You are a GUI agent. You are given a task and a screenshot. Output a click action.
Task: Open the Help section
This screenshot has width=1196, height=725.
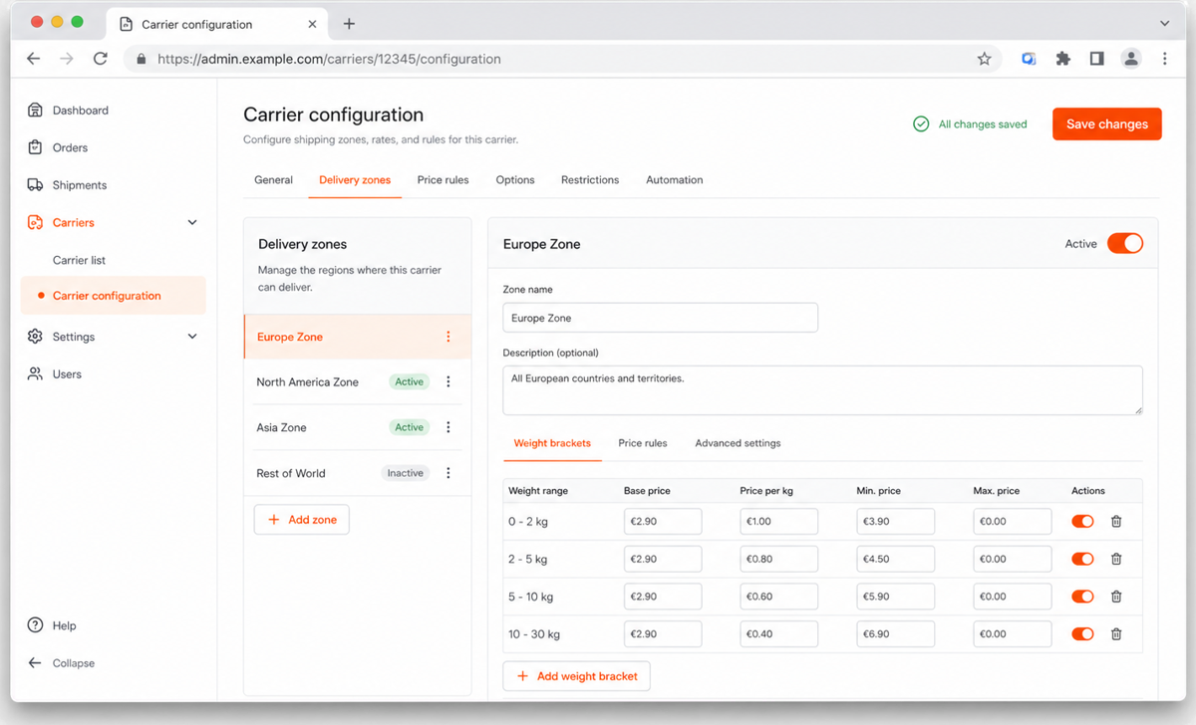[x=52, y=625]
